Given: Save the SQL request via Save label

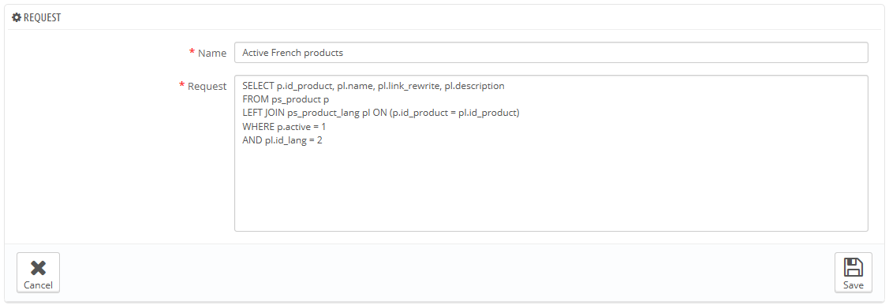Looking at the screenshot, I should (x=854, y=285).
